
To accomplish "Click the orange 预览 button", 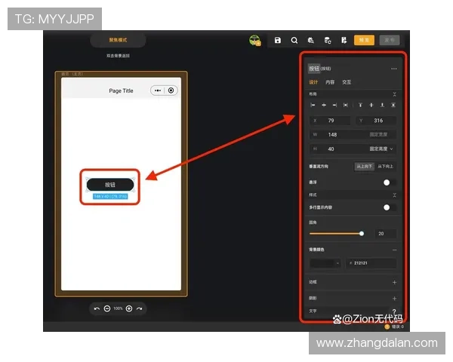I will (364, 40).
